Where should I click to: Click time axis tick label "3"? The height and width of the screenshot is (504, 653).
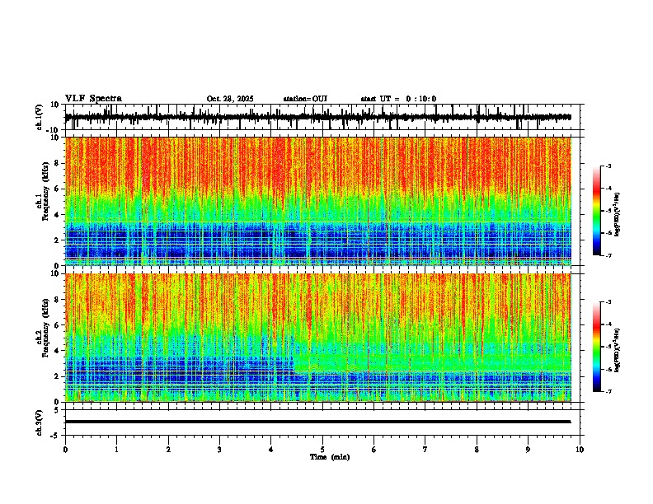click(219, 450)
